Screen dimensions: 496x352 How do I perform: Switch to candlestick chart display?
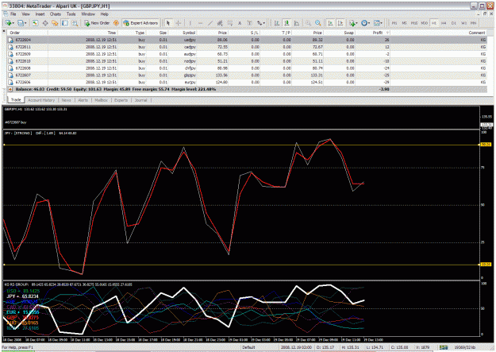[x=287, y=23]
